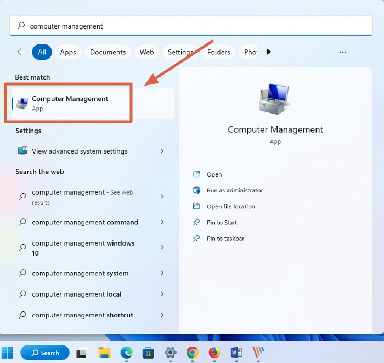Switch to the Web filter tab
This screenshot has height=363, width=384.
(146, 52)
